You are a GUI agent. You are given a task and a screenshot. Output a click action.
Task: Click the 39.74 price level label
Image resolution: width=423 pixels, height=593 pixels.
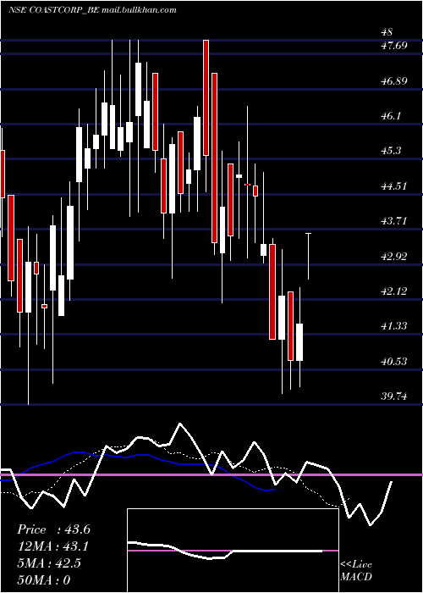394,396
